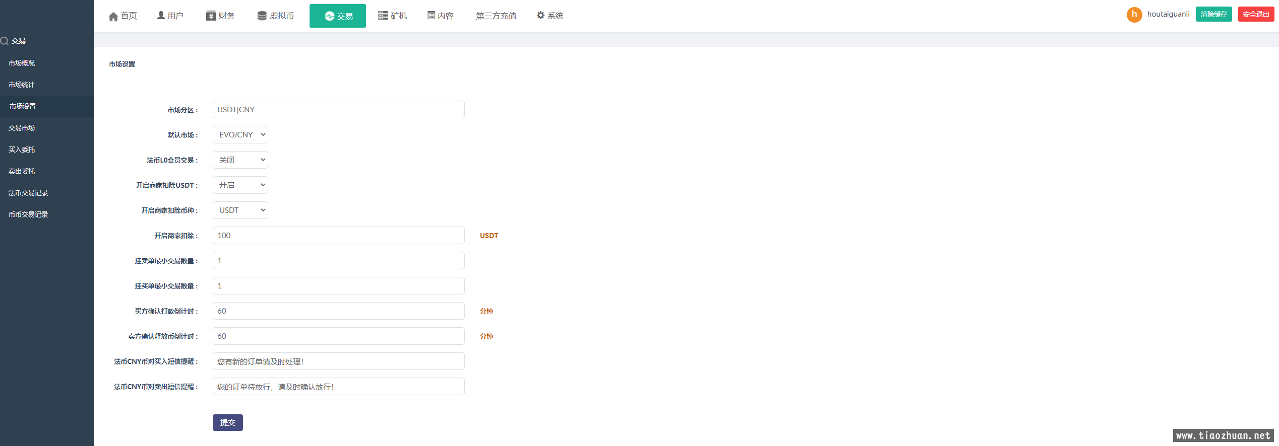1279x446 pixels.
Task: Open the 财务 top menu label
Action: pyautogui.click(x=227, y=16)
